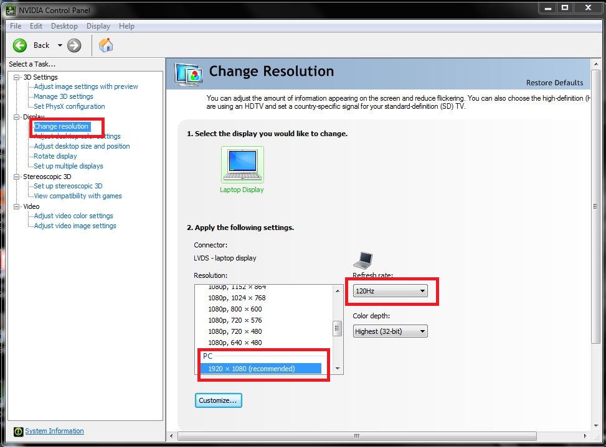Image resolution: width=606 pixels, height=447 pixels.
Task: Open the Color depth dropdown
Action: coord(391,331)
